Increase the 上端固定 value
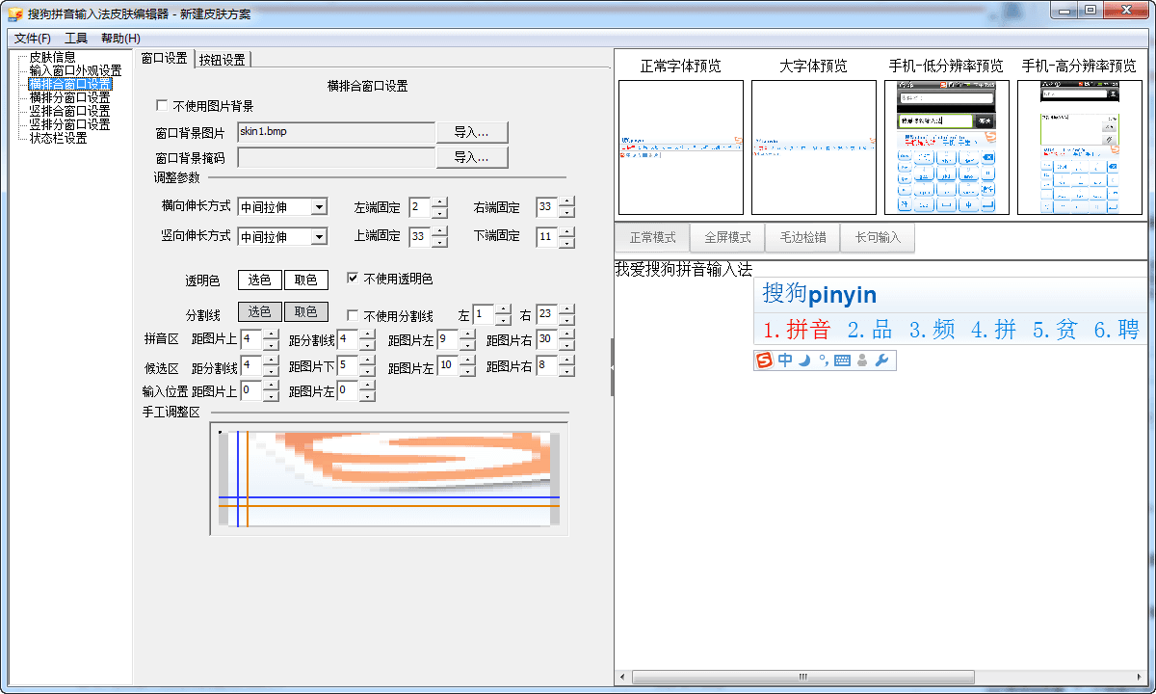The width and height of the screenshot is (1156, 694). (440, 231)
